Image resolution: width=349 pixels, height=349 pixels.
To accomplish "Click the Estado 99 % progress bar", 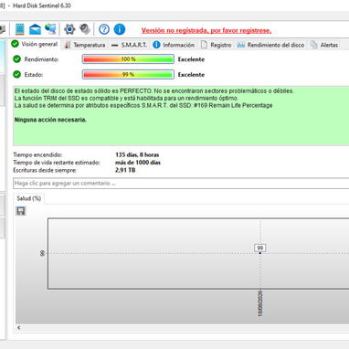I will point(128,74).
